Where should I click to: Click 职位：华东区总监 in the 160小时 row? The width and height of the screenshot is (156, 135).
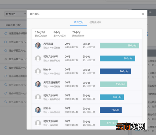tap(52, 73)
